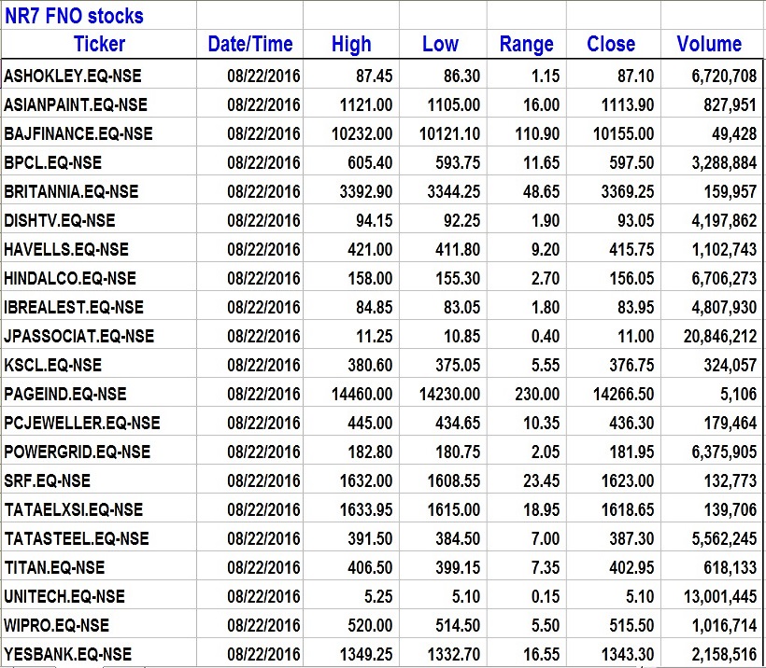This screenshot has height=668, width=766.
Task: Click the HAVELLS.EQ-NSE date cell
Action: (x=263, y=249)
